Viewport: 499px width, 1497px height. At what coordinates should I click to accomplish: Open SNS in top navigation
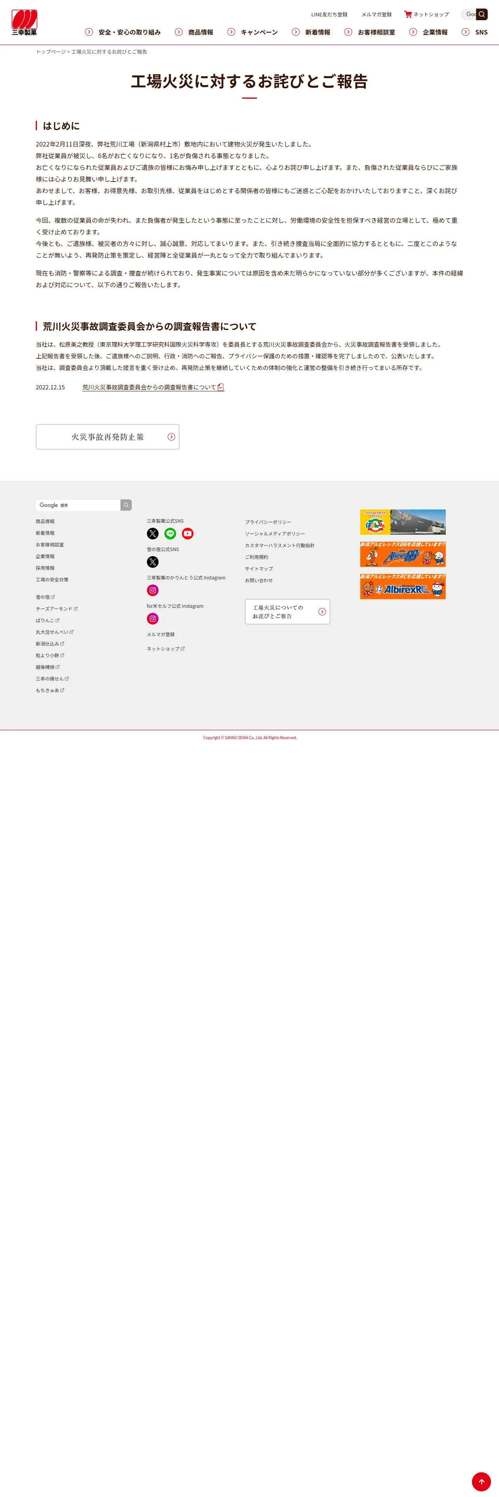[481, 33]
